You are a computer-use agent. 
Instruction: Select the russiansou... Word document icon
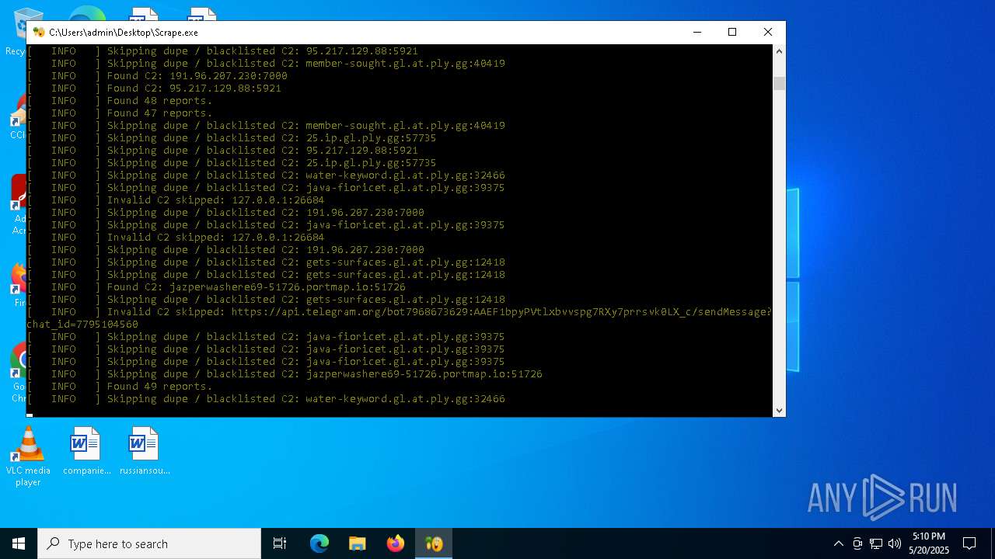145,451
